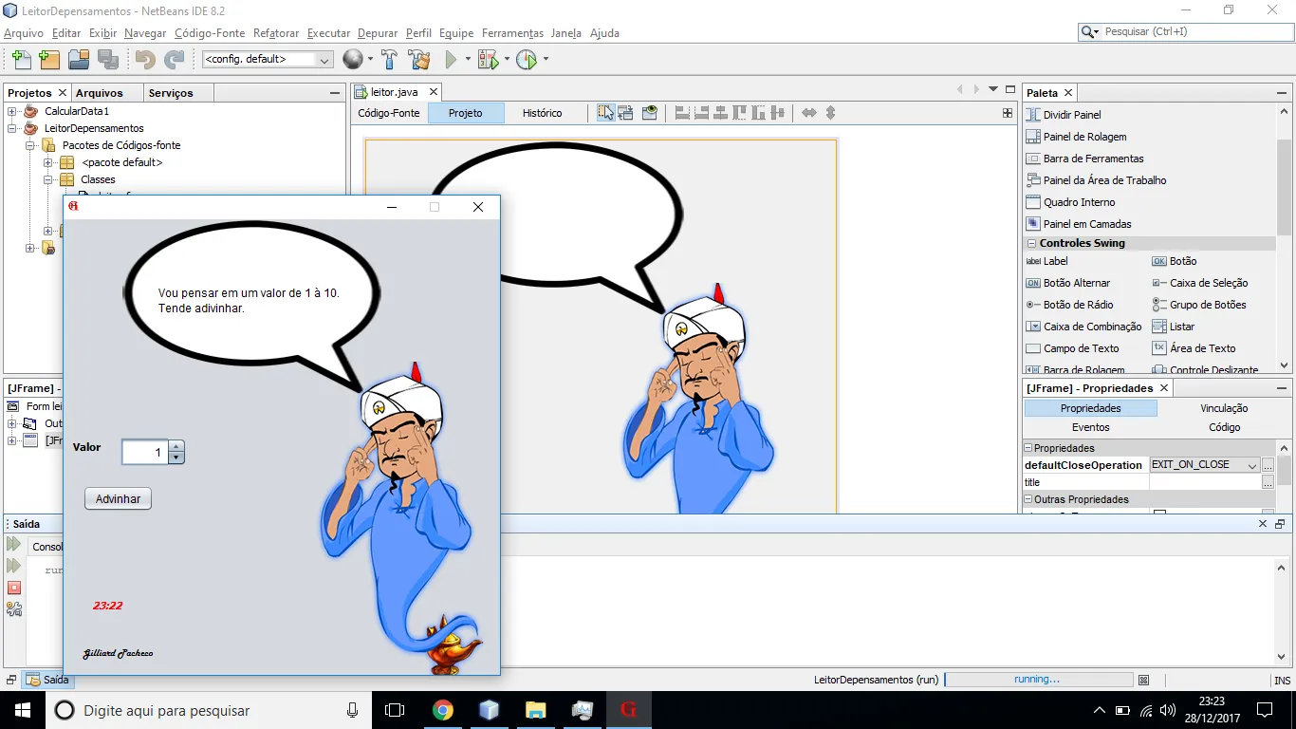Select Painel em Camadas in the palette
This screenshot has width=1296, height=729.
point(1079,224)
